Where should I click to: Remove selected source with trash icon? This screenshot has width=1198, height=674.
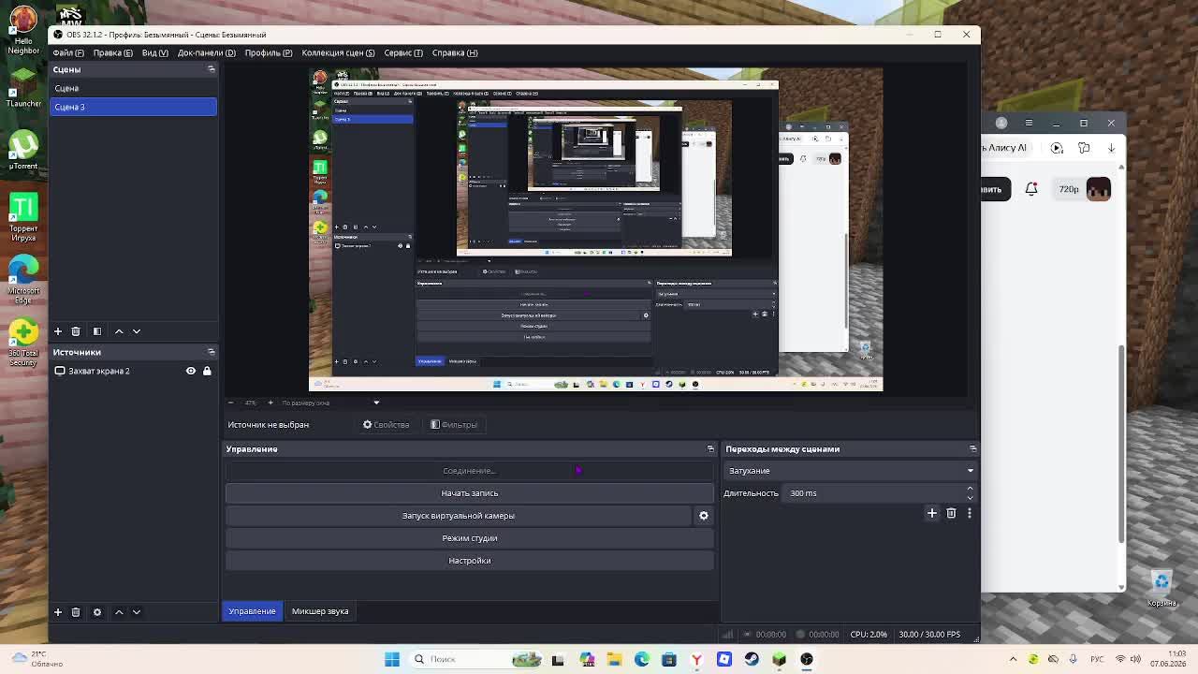[x=76, y=612]
